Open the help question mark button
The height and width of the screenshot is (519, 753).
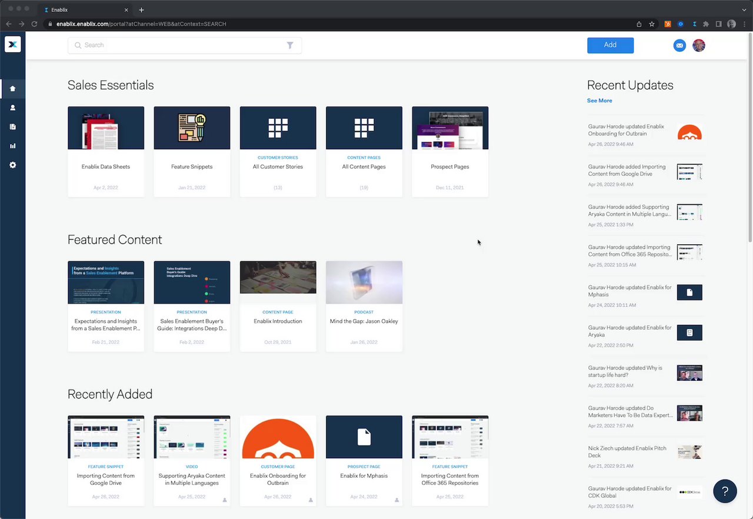pos(725,491)
